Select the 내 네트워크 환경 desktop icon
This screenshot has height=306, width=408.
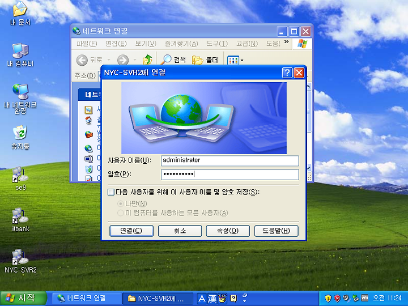tap(20, 99)
